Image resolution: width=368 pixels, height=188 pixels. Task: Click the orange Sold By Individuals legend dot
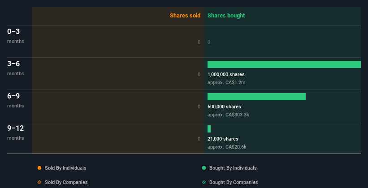pyautogui.click(x=39, y=168)
